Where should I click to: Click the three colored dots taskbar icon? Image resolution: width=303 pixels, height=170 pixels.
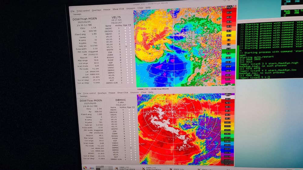pyautogui.click(x=92, y=168)
